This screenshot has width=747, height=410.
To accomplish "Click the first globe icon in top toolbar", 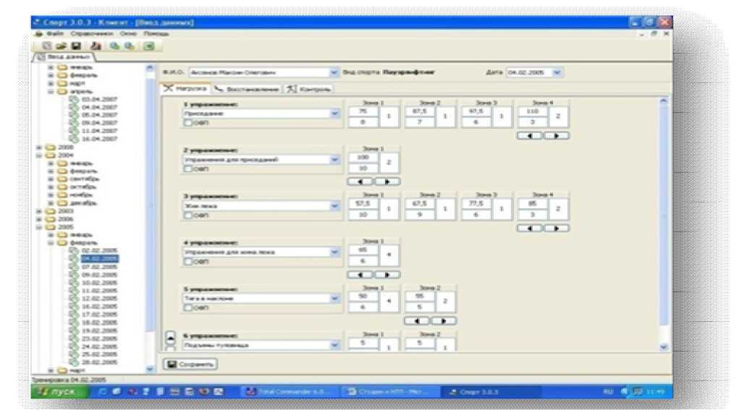I will point(115,46).
